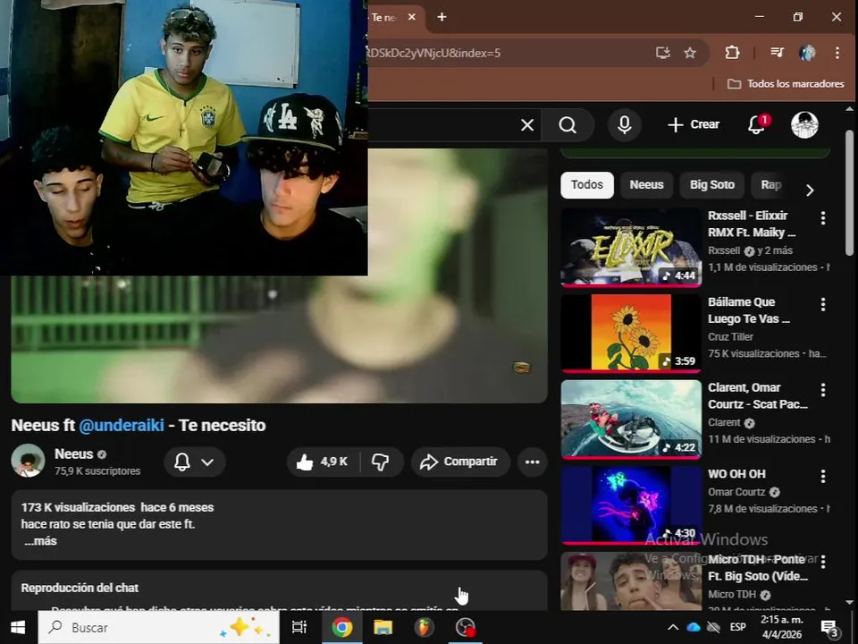Expand the description with ...más

[x=41, y=541]
